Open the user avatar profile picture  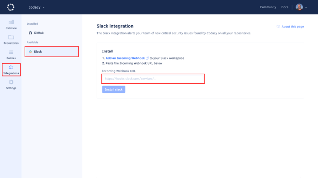299,7
